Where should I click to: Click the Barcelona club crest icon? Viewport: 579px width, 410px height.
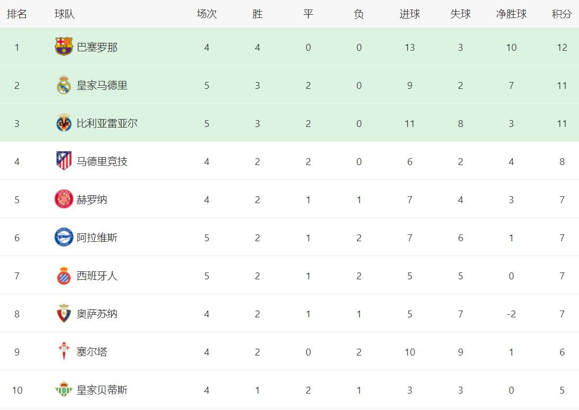click(x=63, y=47)
